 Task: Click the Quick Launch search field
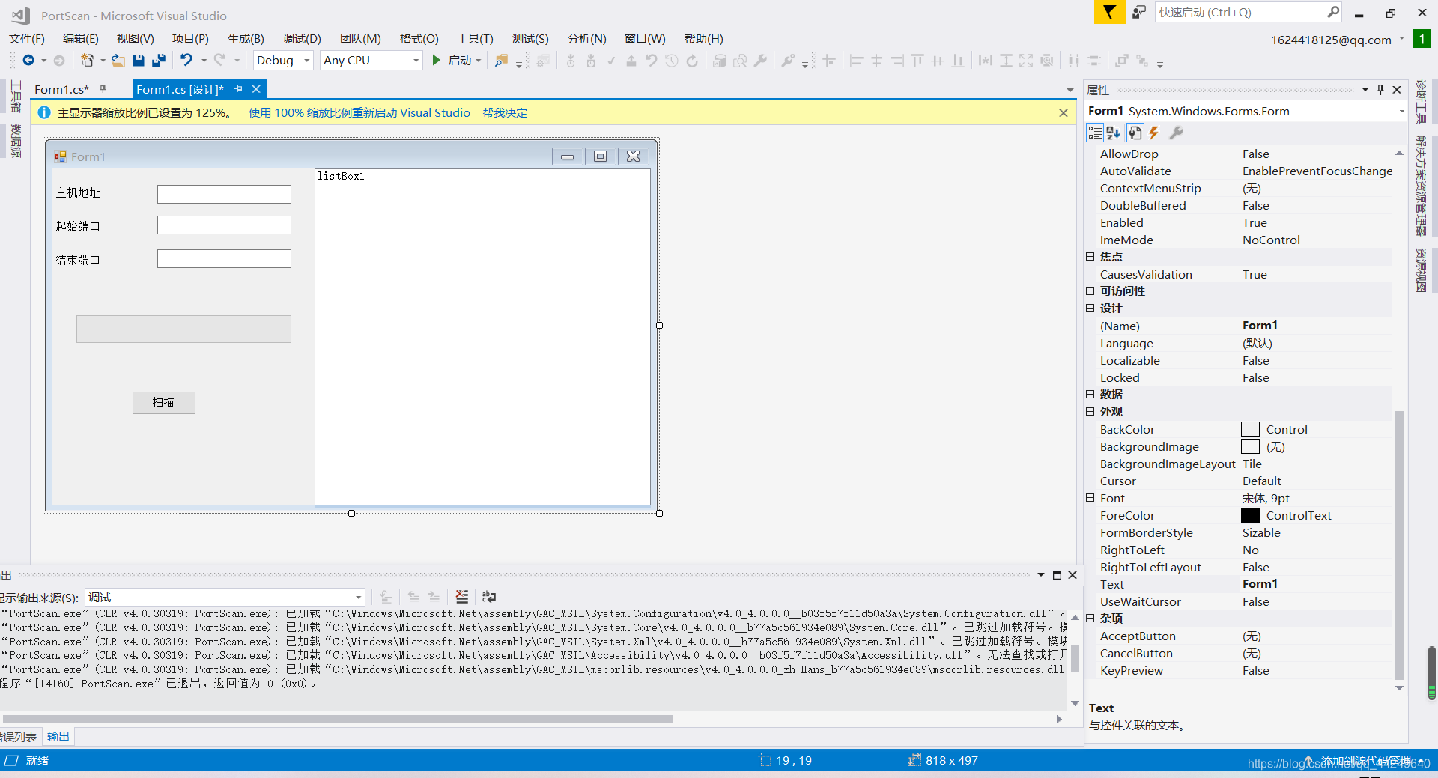1241,12
